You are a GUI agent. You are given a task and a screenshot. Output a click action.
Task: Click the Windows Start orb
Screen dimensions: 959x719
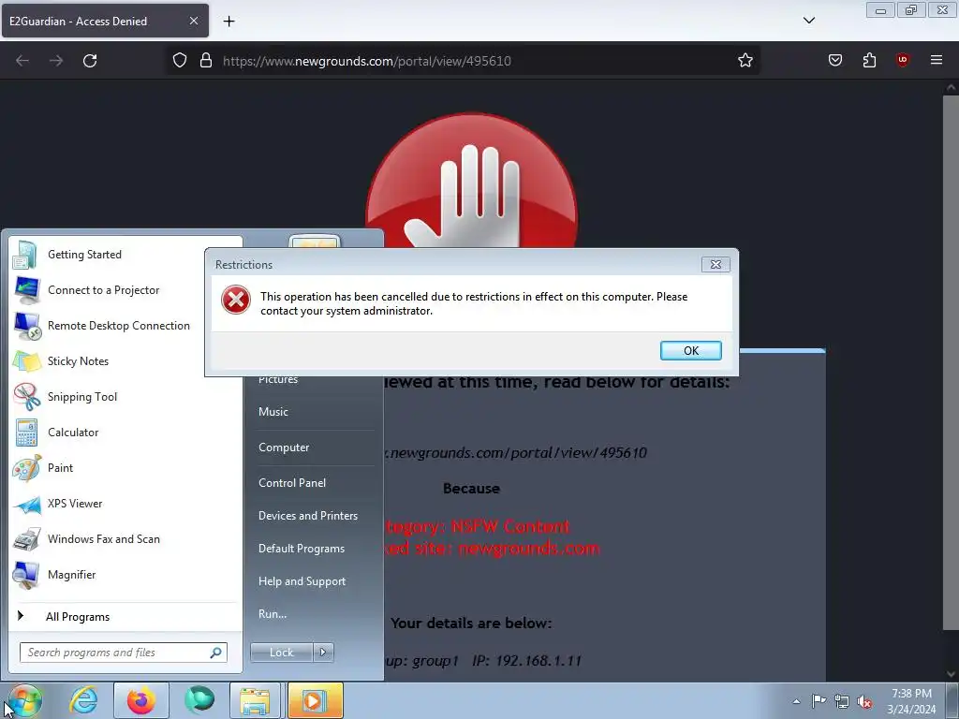25,700
